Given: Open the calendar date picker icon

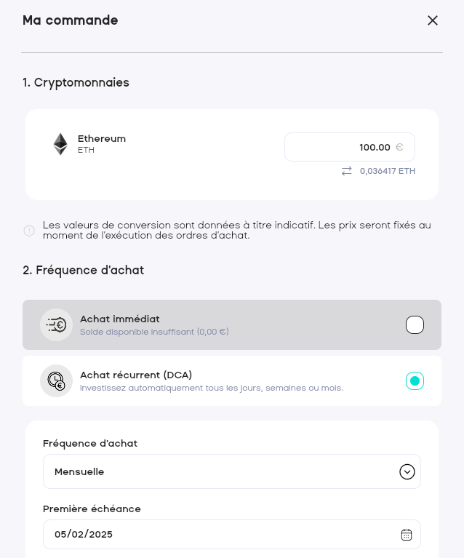Looking at the screenshot, I should coord(407,535).
